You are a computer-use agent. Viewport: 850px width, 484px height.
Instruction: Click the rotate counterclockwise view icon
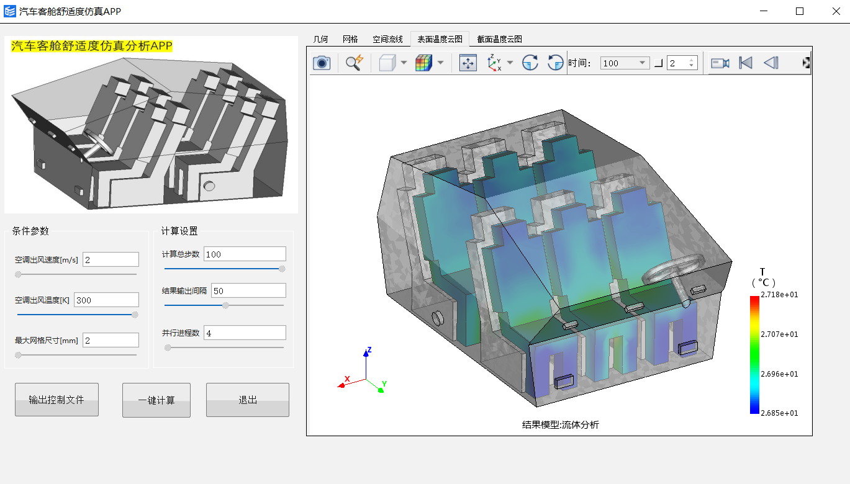pos(555,63)
